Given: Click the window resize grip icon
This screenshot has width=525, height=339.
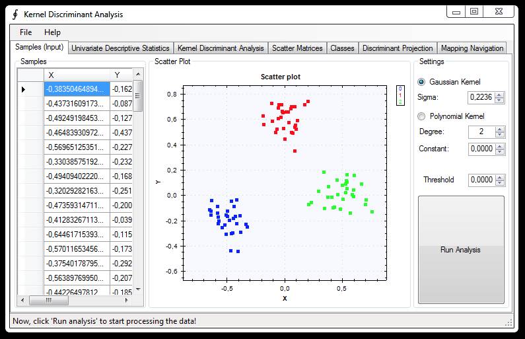Looking at the screenshot, I should [508, 322].
